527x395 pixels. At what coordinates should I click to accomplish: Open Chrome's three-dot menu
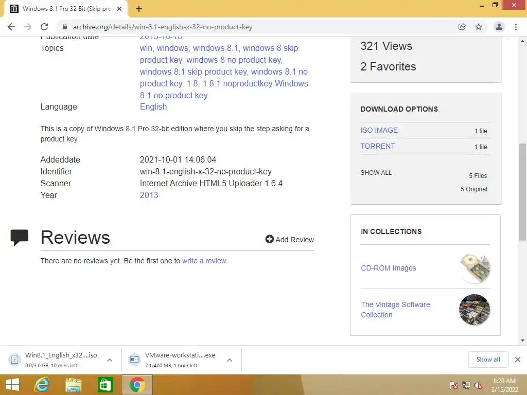pos(516,27)
